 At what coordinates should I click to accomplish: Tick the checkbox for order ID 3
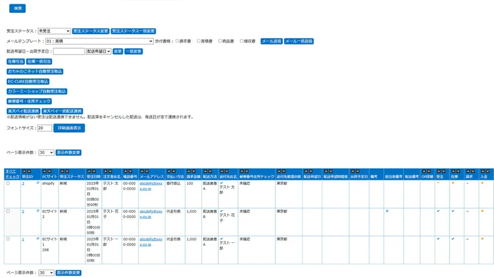pos(8,183)
